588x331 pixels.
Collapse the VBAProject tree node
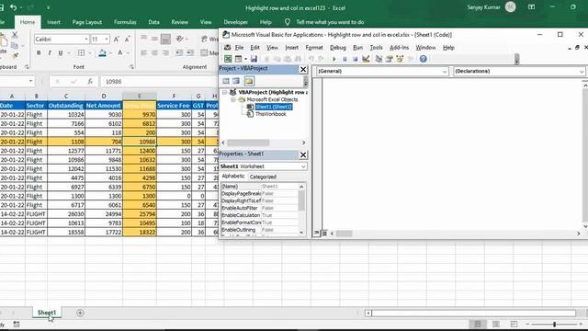(224, 92)
